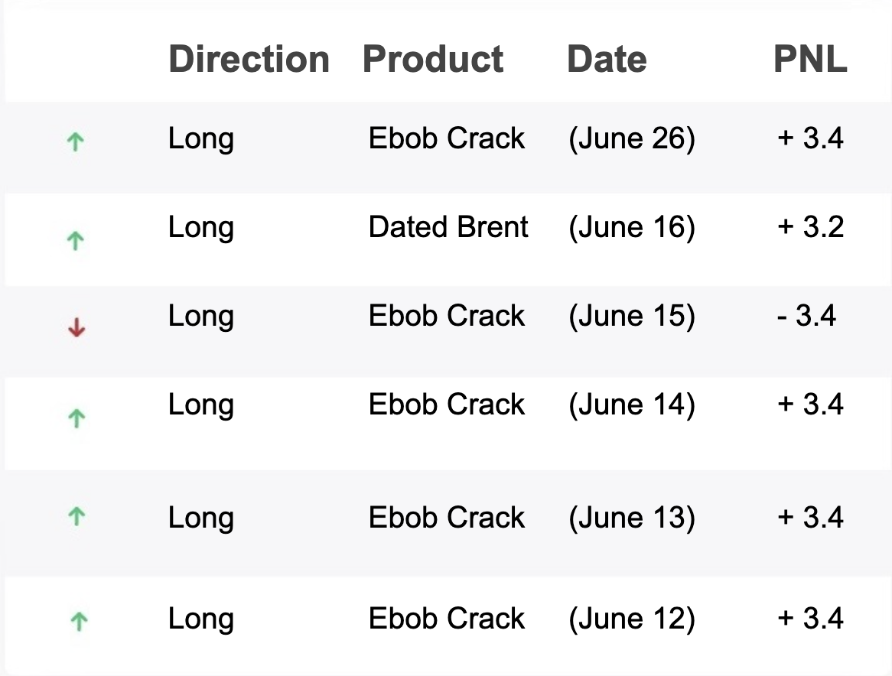Click the (June 16) date cell
Viewport: 892px width, 676px height.
tap(631, 227)
